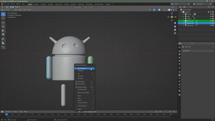This screenshot has width=215, height=121.
Task: Open the viewport Select menu
Action: 20,10
